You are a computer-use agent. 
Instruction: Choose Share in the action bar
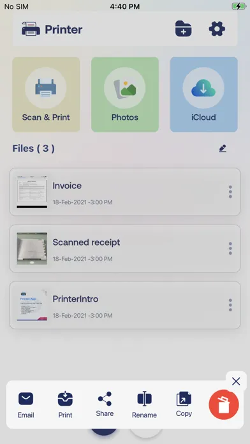105,404
